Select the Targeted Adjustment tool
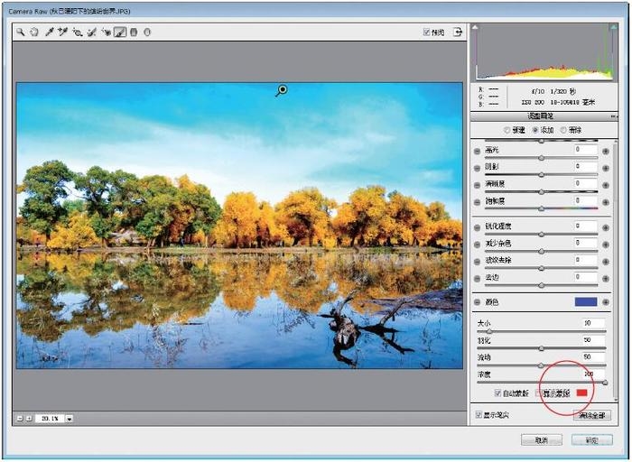Image resolution: width=632 pixels, height=462 pixels. (x=78, y=32)
